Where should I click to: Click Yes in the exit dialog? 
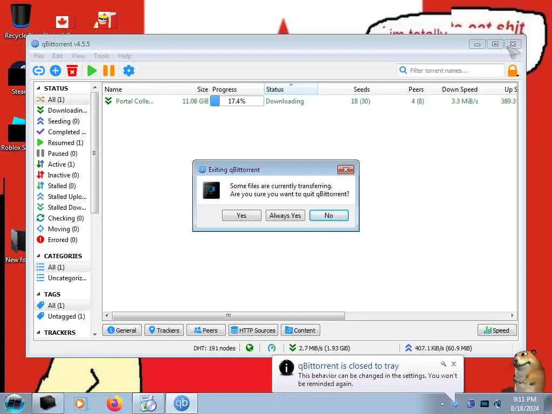[x=241, y=216]
